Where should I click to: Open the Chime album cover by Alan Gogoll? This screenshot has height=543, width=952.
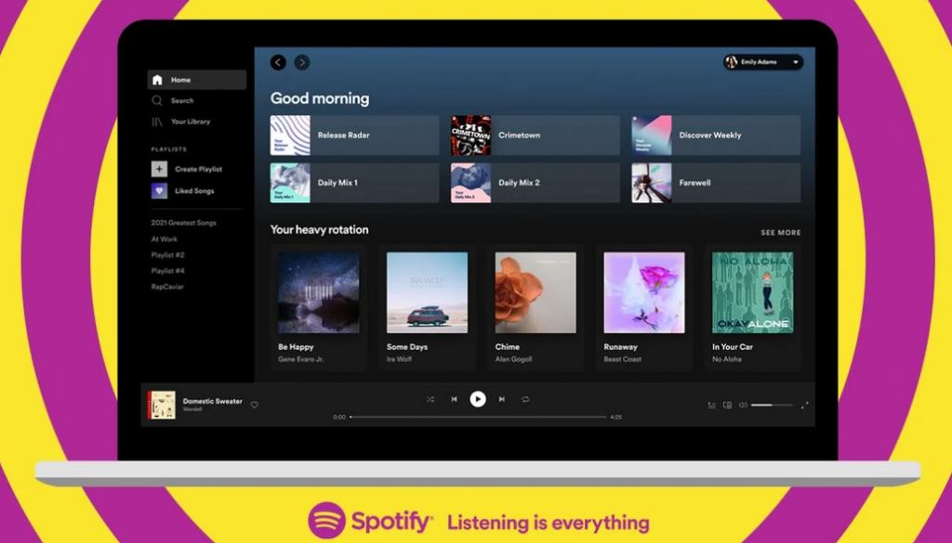click(535, 292)
